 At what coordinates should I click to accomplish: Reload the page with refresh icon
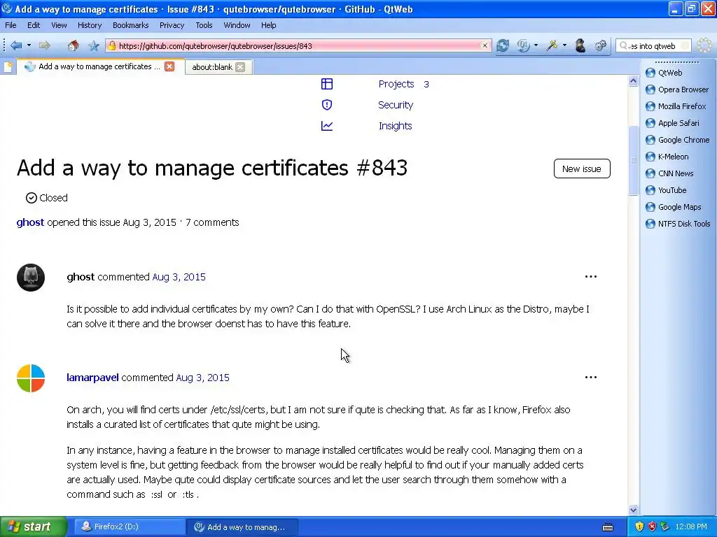point(503,45)
